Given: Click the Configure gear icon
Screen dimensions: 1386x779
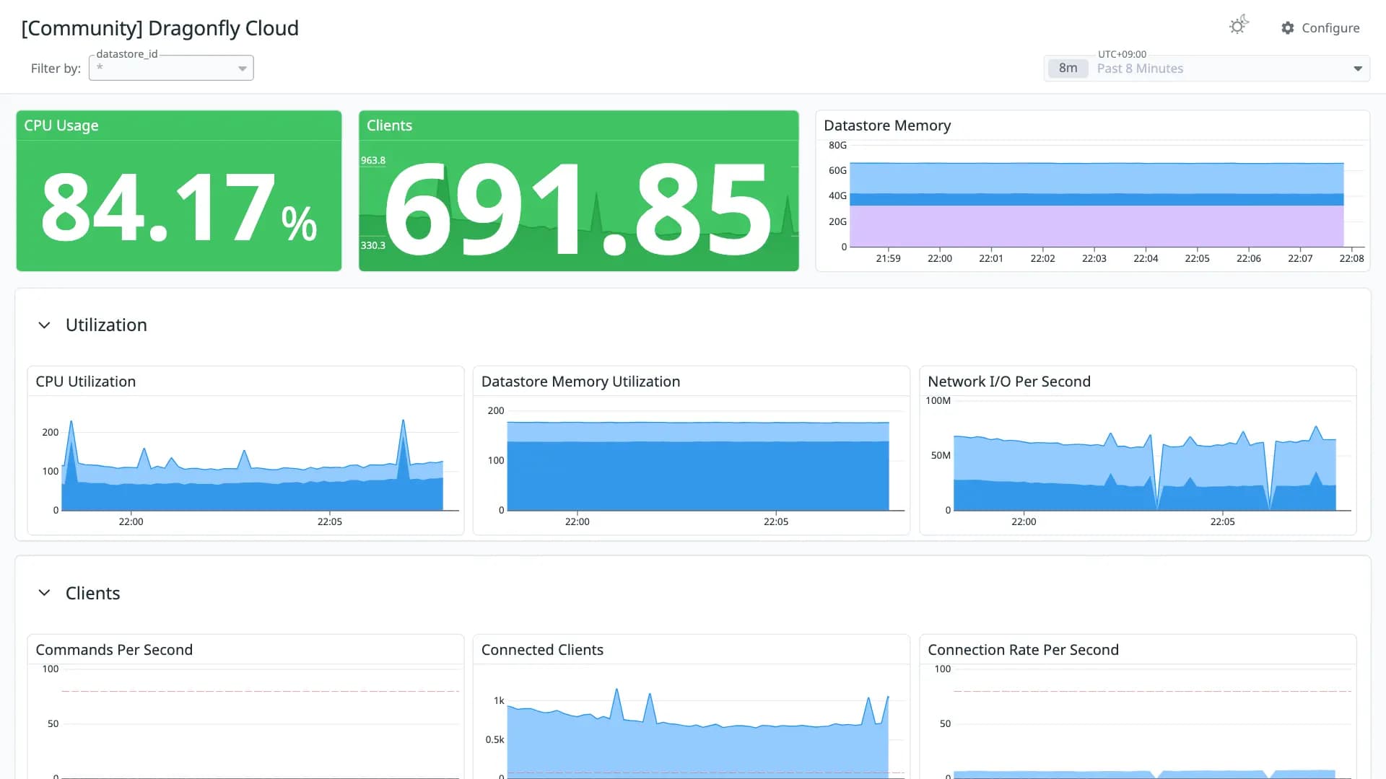Looking at the screenshot, I should 1288,28.
